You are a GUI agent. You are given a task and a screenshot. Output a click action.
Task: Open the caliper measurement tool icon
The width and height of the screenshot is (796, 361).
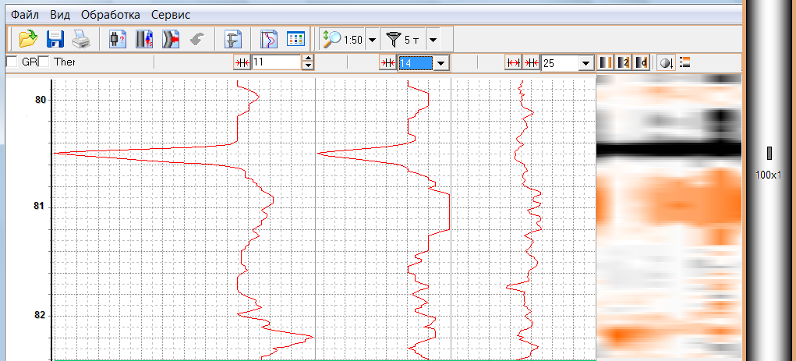(234, 39)
